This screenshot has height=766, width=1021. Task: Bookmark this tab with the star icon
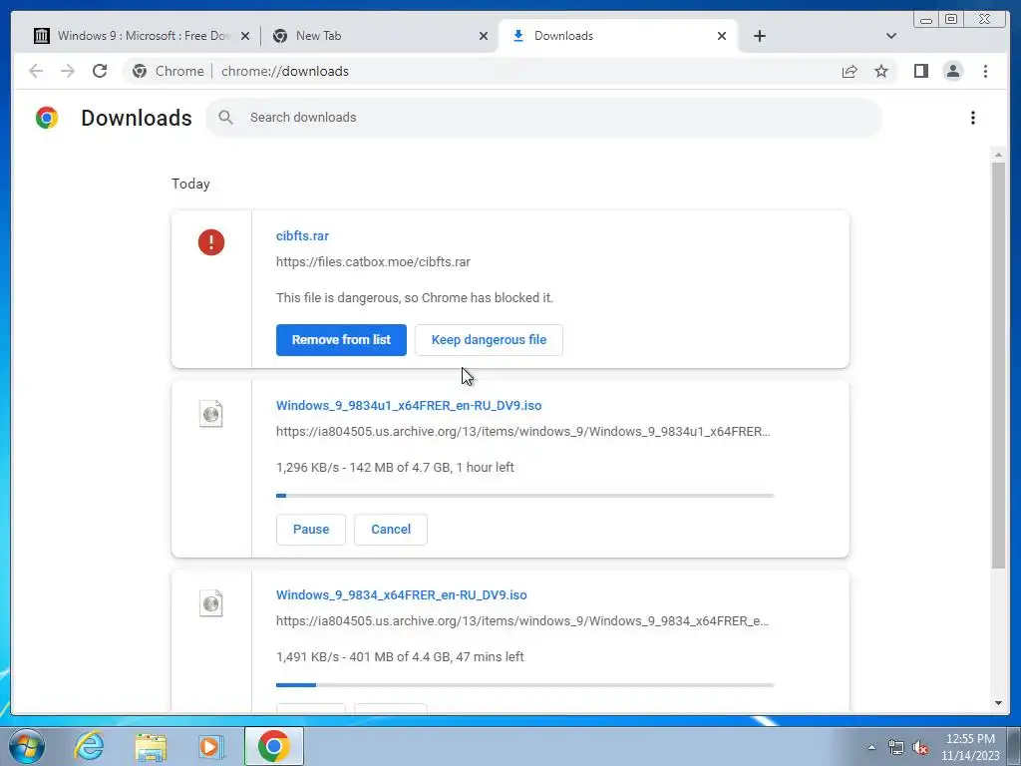(881, 71)
